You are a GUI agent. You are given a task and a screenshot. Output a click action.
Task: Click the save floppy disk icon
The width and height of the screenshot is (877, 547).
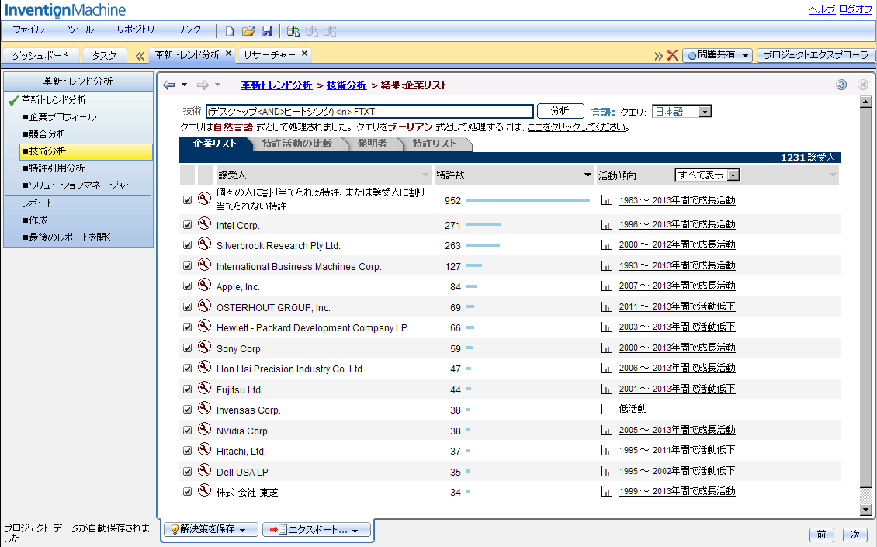click(x=267, y=31)
